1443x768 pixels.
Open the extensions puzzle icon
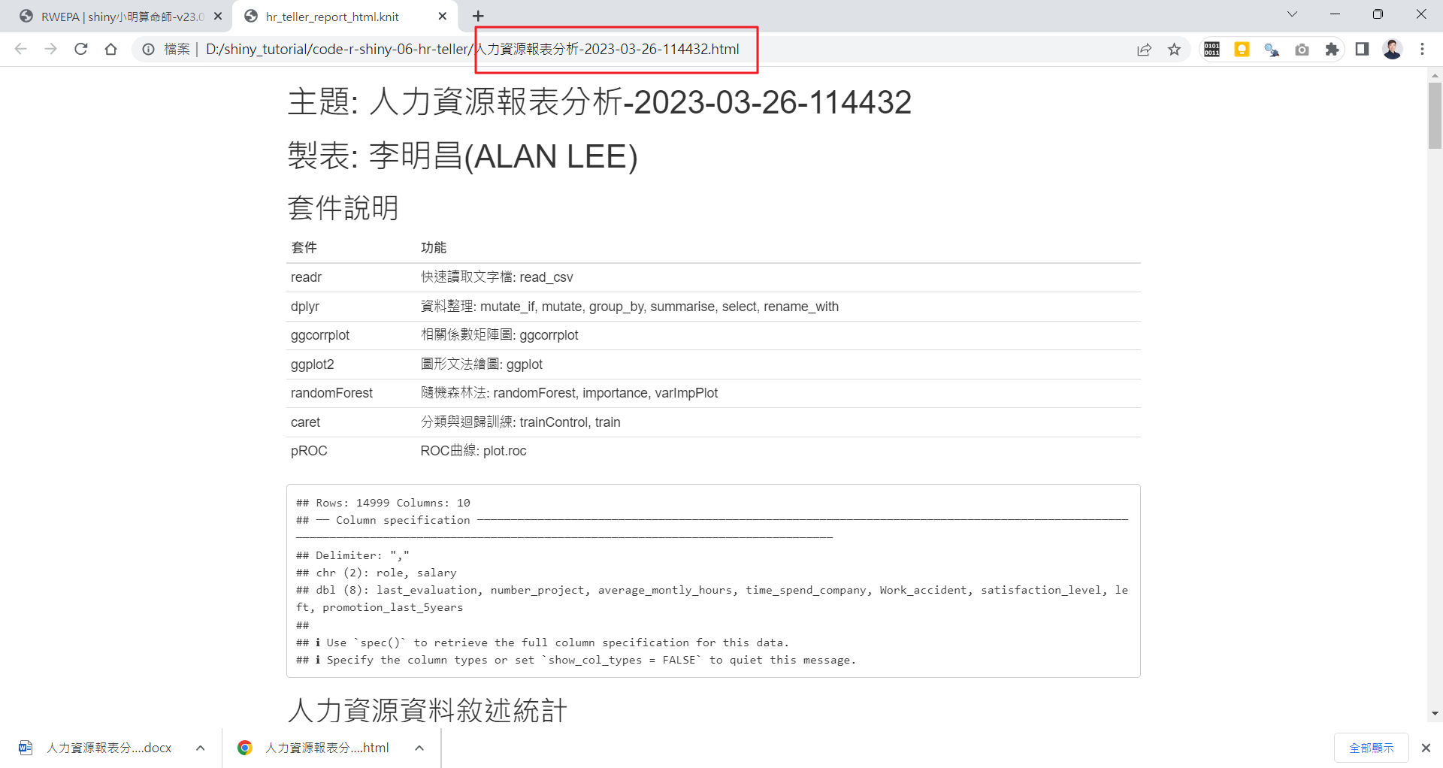1332,50
